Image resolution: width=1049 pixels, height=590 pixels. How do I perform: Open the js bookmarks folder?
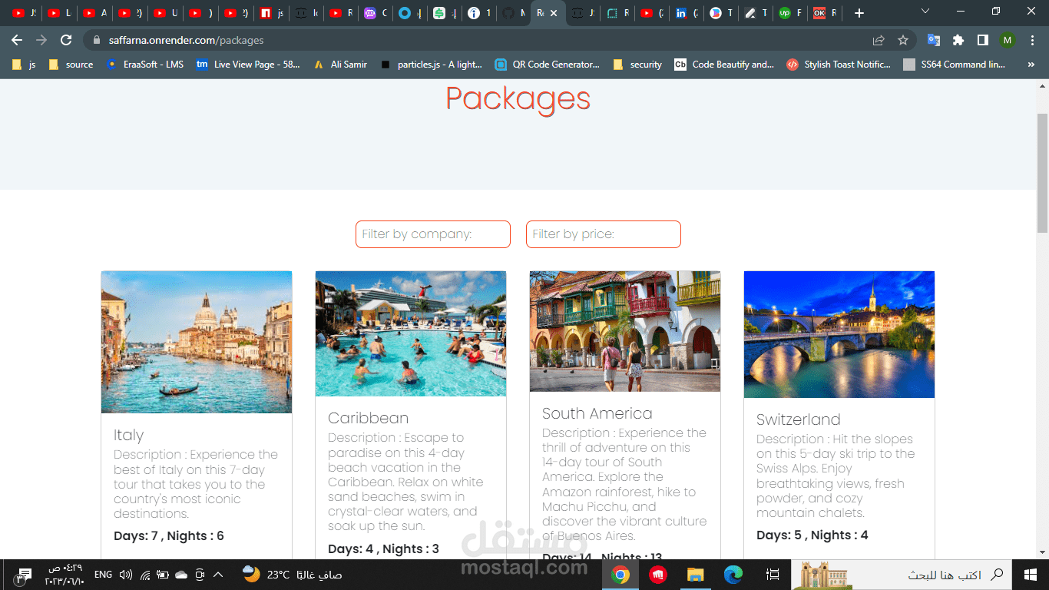(25, 65)
